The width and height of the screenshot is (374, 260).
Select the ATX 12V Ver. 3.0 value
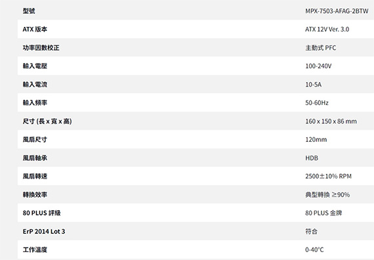point(327,29)
